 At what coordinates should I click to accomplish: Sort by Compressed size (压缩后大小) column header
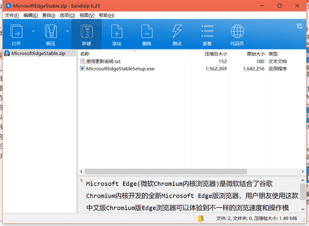(216, 54)
